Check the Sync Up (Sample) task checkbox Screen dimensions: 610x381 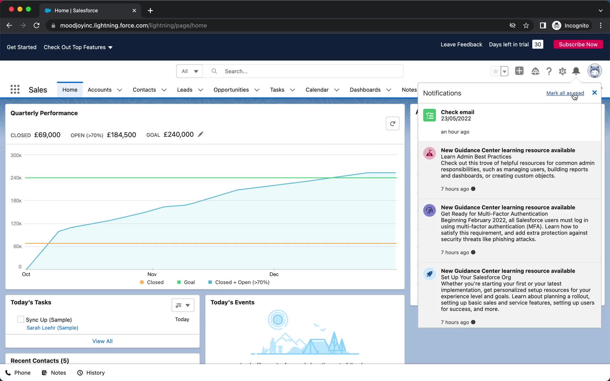(21, 319)
